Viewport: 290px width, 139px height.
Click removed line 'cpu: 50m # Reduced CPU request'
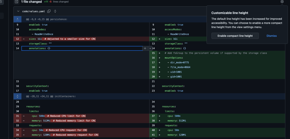click(60, 130)
